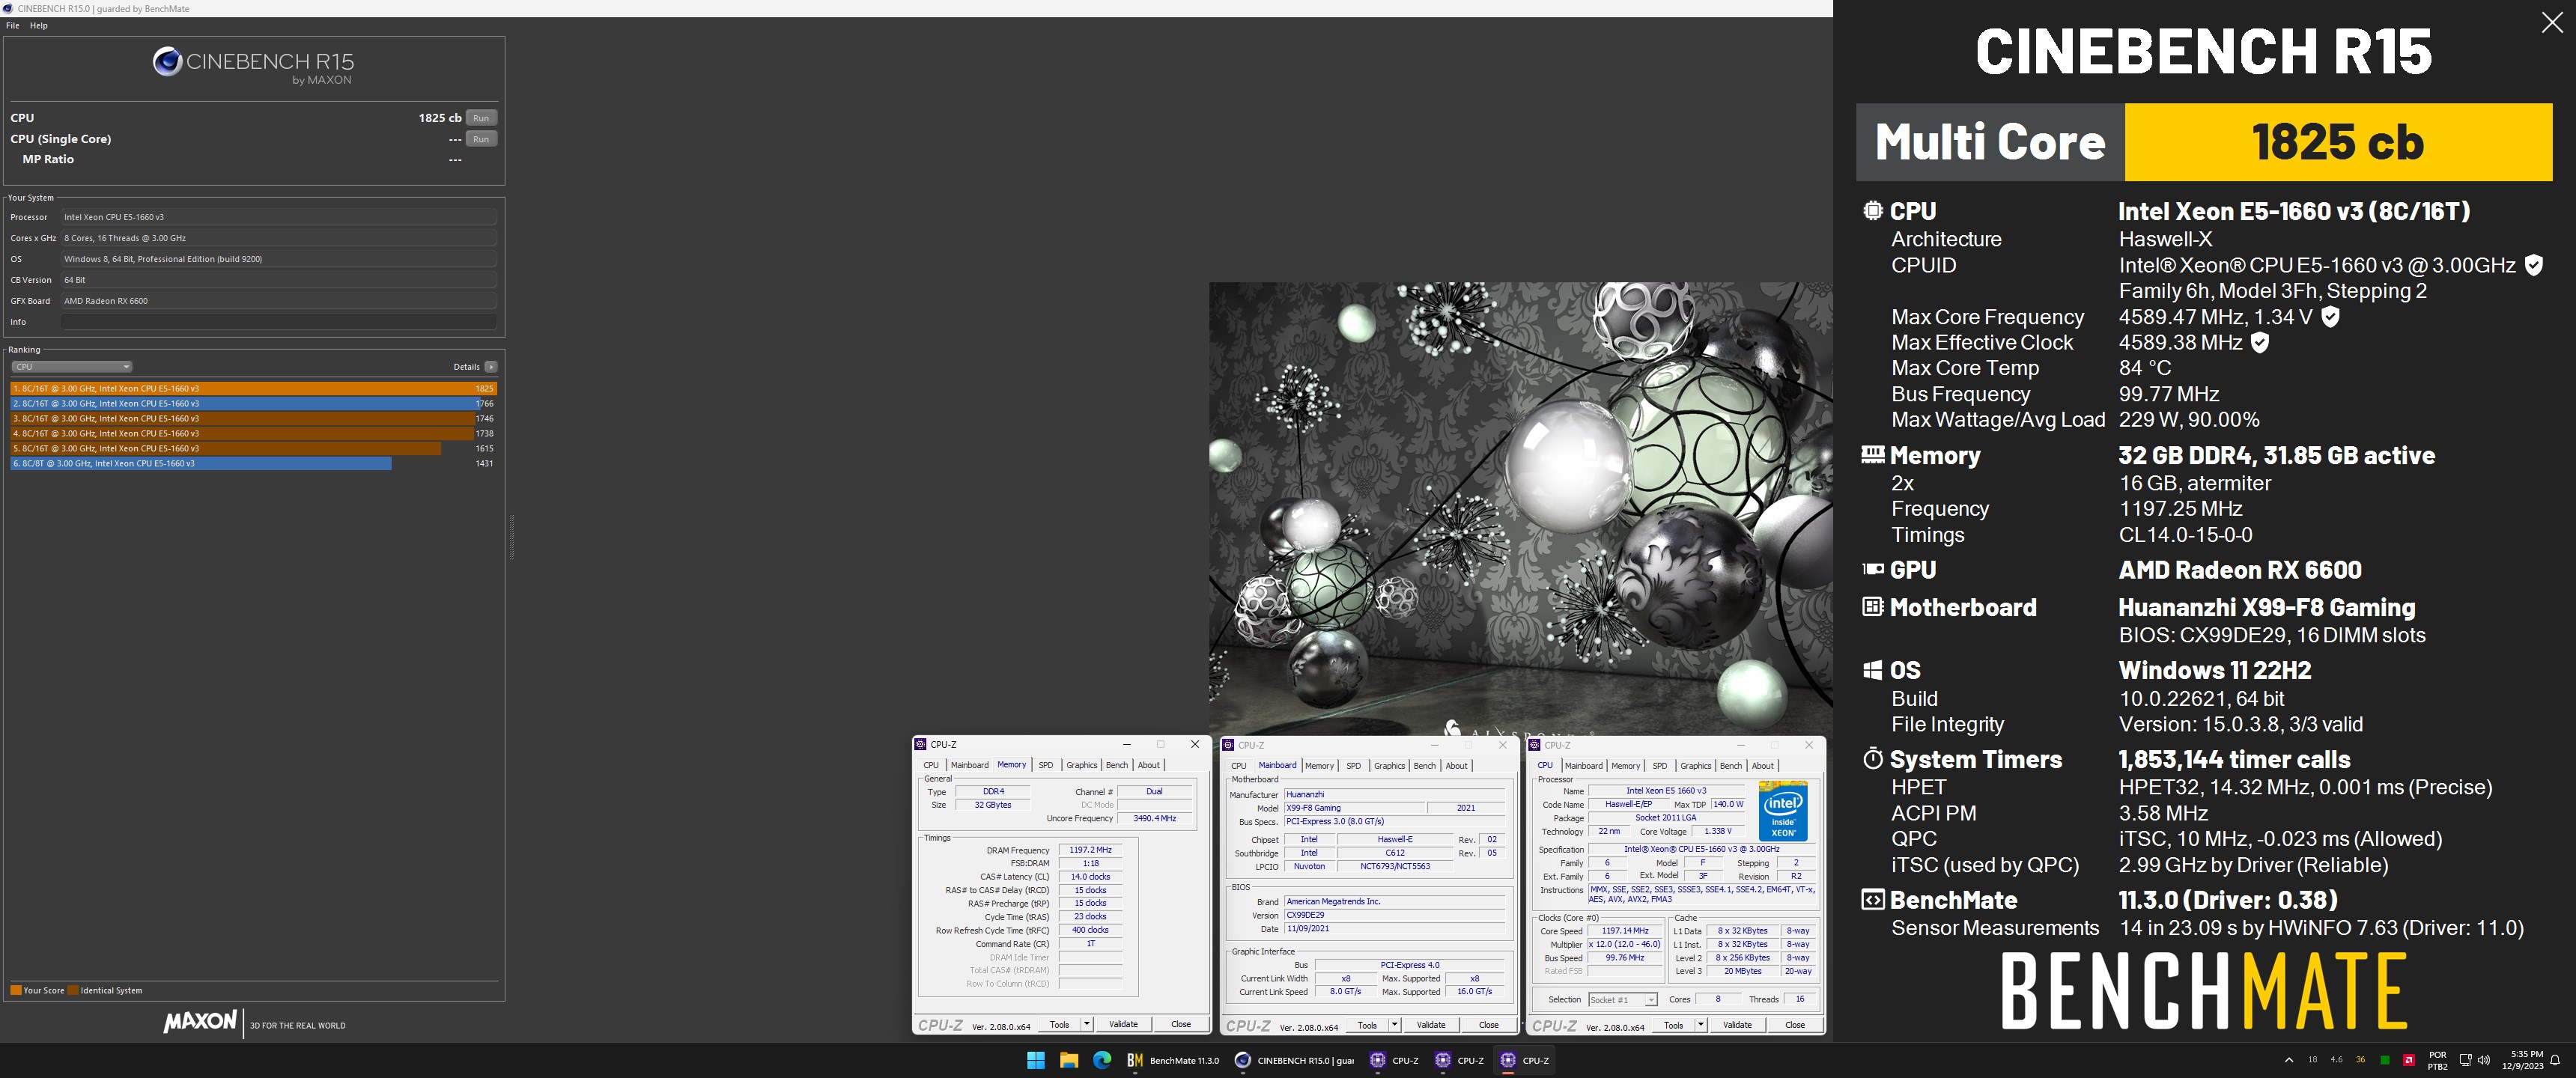Open the Socket #1 selection combo box
2576x1078 pixels.
[x=1622, y=1000]
